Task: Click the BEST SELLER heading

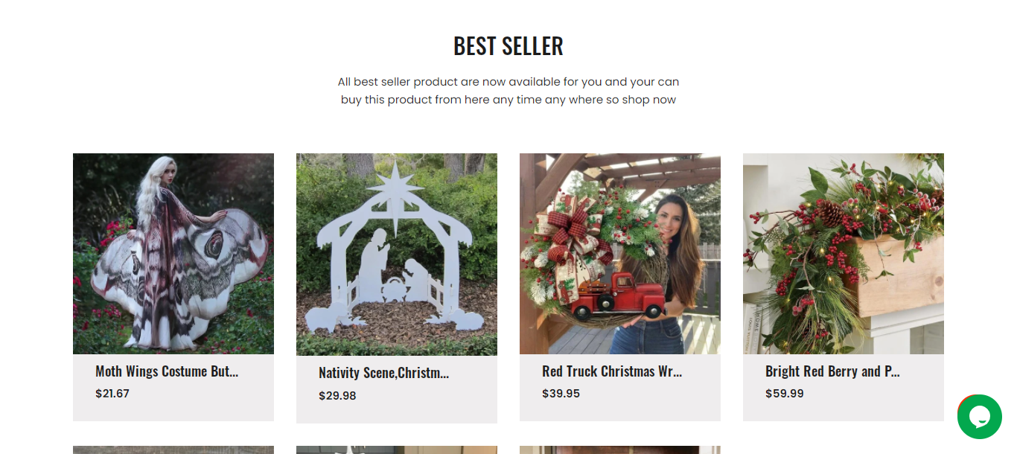Action: [x=508, y=46]
